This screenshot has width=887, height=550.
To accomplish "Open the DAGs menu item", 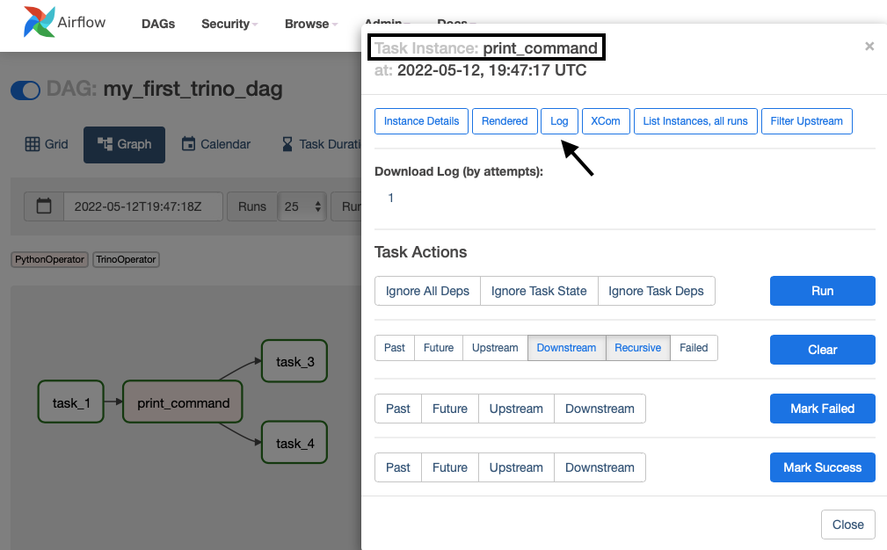I will 159,24.
